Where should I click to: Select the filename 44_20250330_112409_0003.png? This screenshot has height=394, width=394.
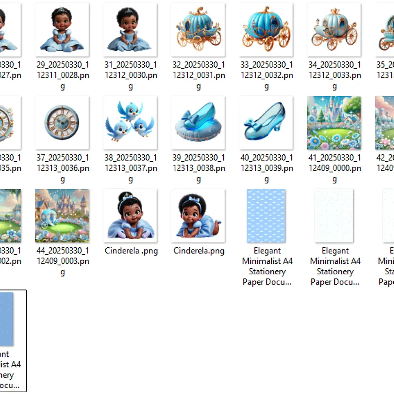pos(63,262)
